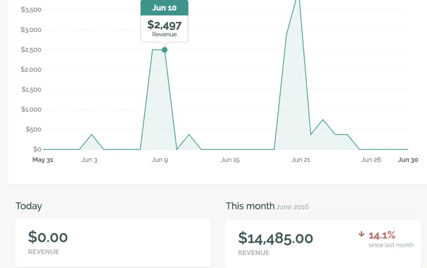Click the $1,000 y-axis label
The height and width of the screenshot is (268, 427).
pos(31,110)
